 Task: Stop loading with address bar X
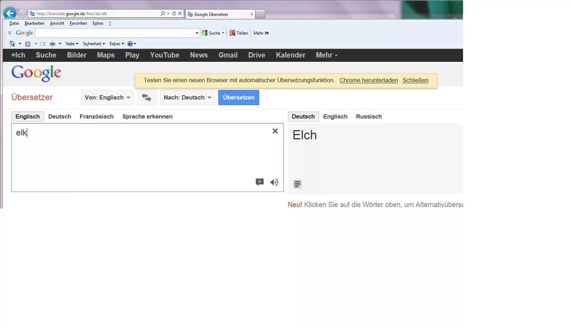point(180,14)
